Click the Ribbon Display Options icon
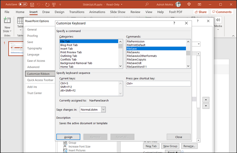Viewport: 237px width, 153px height. [199, 4]
